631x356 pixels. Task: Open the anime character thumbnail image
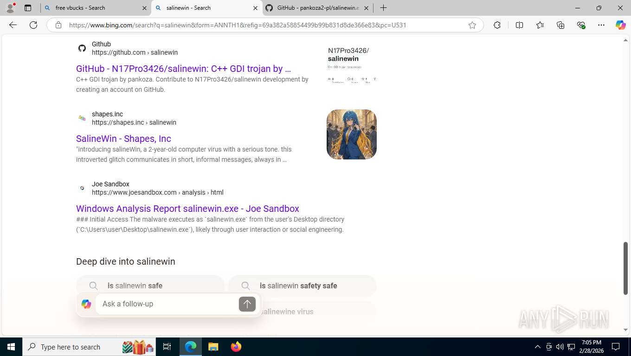352,134
